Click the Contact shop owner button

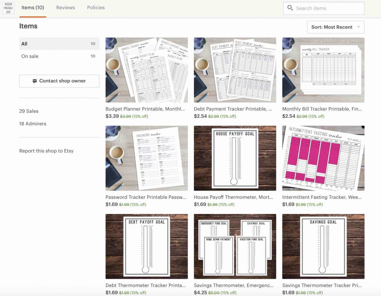click(59, 81)
